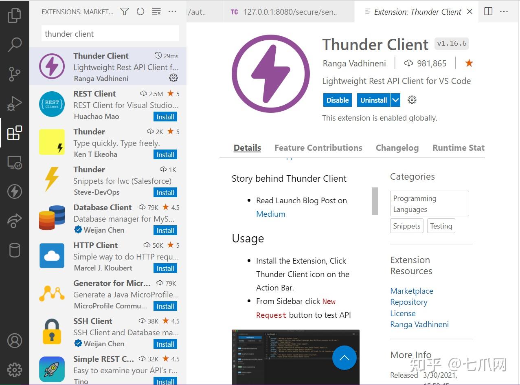
Task: Refresh the extensions list
Action: click(140, 12)
